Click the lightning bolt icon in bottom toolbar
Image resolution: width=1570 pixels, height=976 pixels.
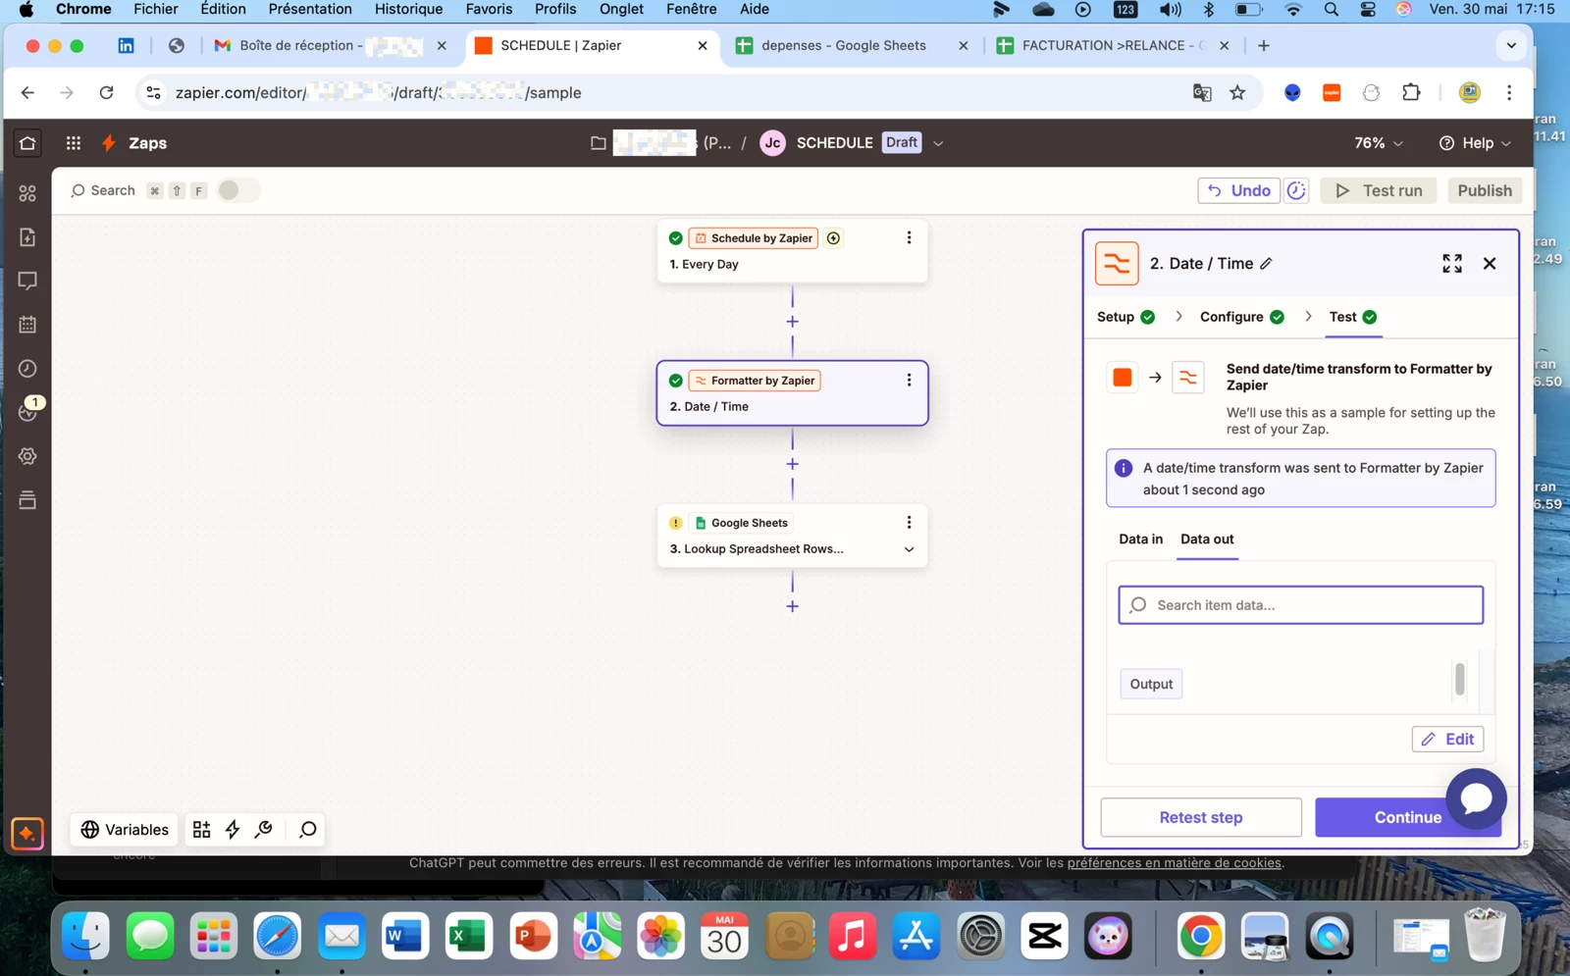(233, 830)
